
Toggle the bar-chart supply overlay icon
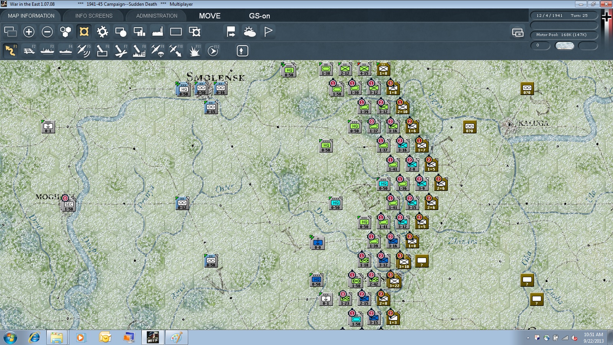pyautogui.click(x=139, y=32)
